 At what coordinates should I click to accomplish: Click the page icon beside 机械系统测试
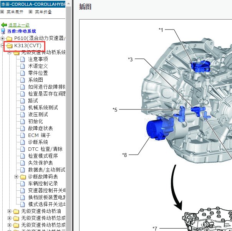tap(22, 107)
